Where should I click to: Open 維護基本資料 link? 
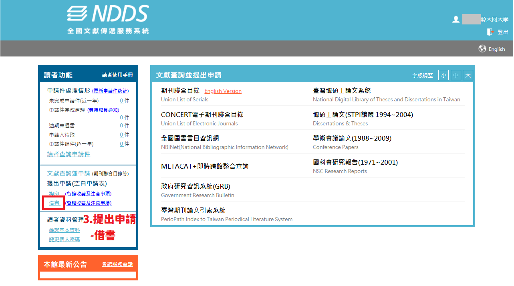click(x=64, y=230)
